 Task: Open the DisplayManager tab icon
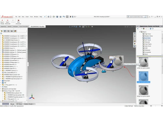[15, 31]
